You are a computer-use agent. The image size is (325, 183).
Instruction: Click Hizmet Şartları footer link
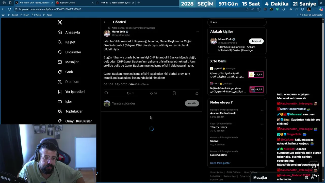point(216,172)
